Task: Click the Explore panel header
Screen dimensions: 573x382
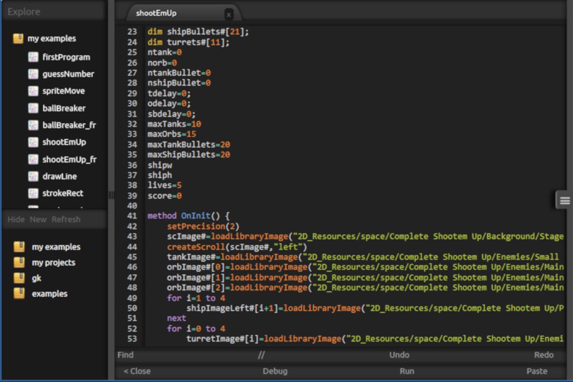Action: (54, 12)
